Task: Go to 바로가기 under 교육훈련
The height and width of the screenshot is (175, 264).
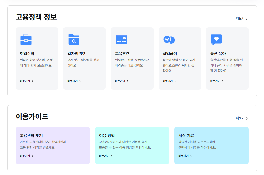Action: (x=122, y=81)
